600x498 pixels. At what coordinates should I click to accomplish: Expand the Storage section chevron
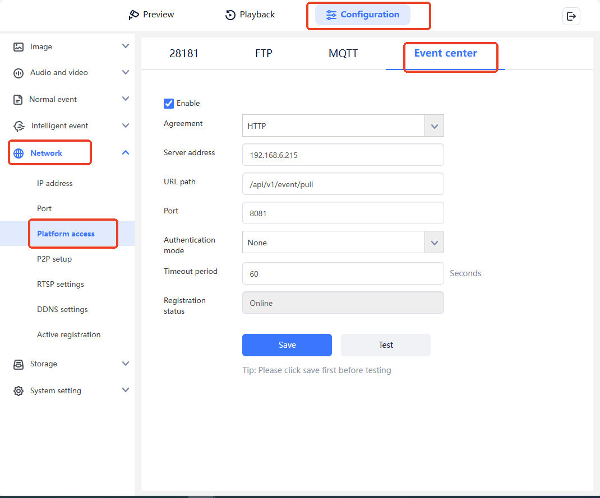126,364
